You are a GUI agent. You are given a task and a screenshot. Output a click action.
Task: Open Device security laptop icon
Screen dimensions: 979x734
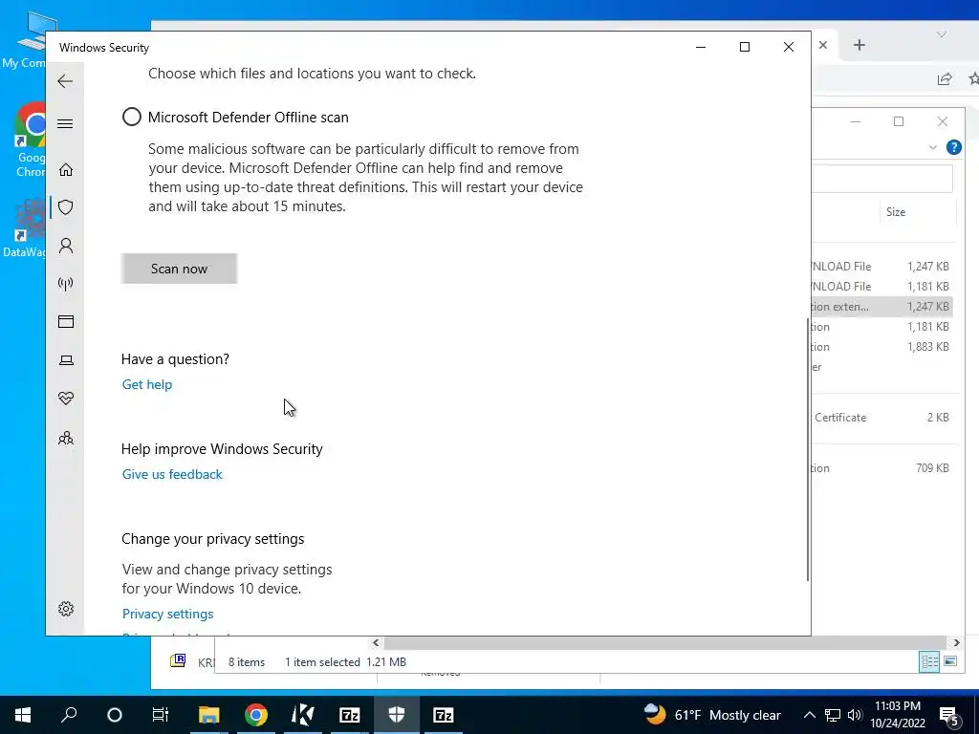(66, 360)
